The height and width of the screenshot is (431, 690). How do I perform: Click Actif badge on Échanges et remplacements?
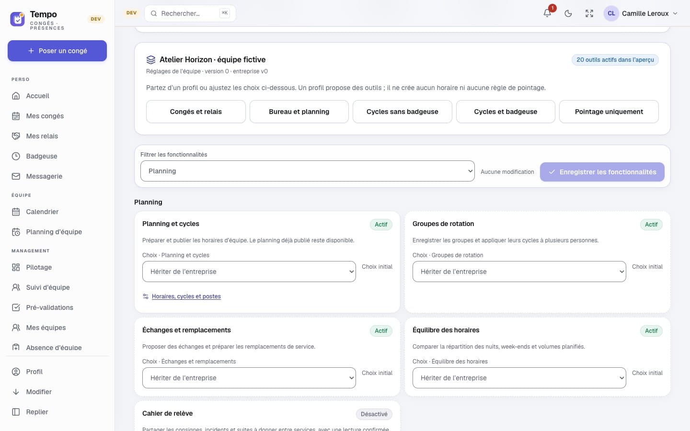click(x=381, y=331)
